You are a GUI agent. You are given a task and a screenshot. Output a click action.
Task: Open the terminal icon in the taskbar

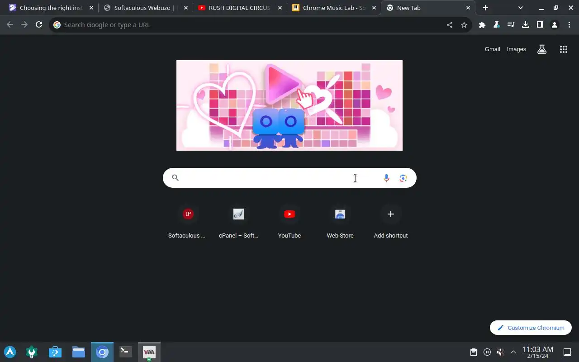point(125,352)
